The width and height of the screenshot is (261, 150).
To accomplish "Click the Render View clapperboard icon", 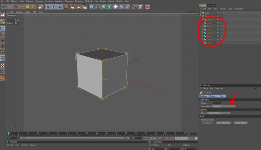I will [73, 7].
